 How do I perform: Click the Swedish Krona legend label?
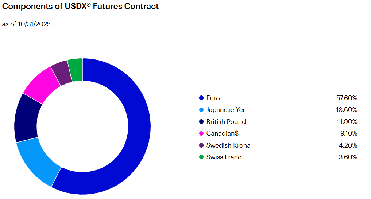(228, 145)
